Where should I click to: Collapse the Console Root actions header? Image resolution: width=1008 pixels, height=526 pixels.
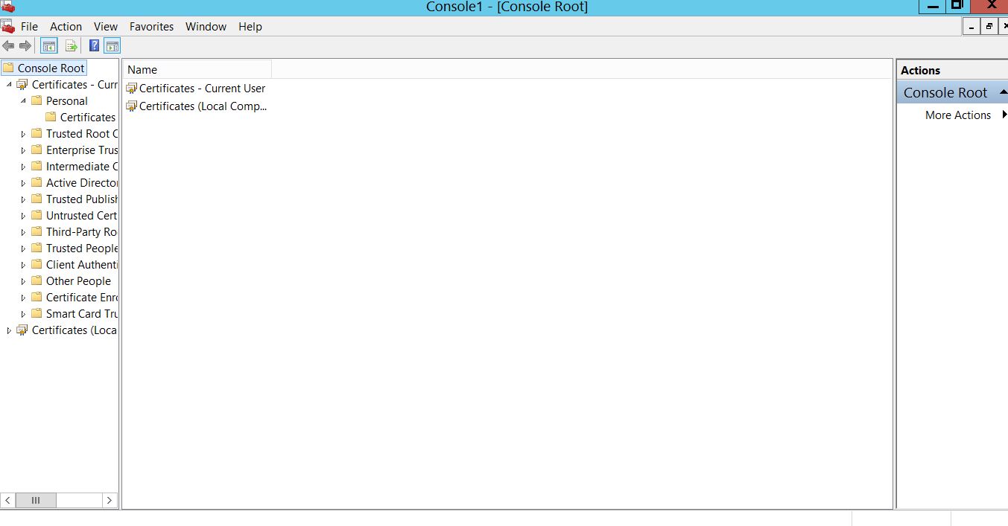pyautogui.click(x=1003, y=92)
